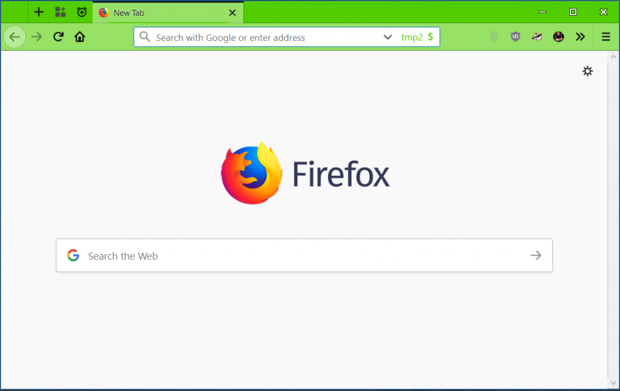Open a new tab with the plus icon
This screenshot has height=391, width=620.
(39, 12)
